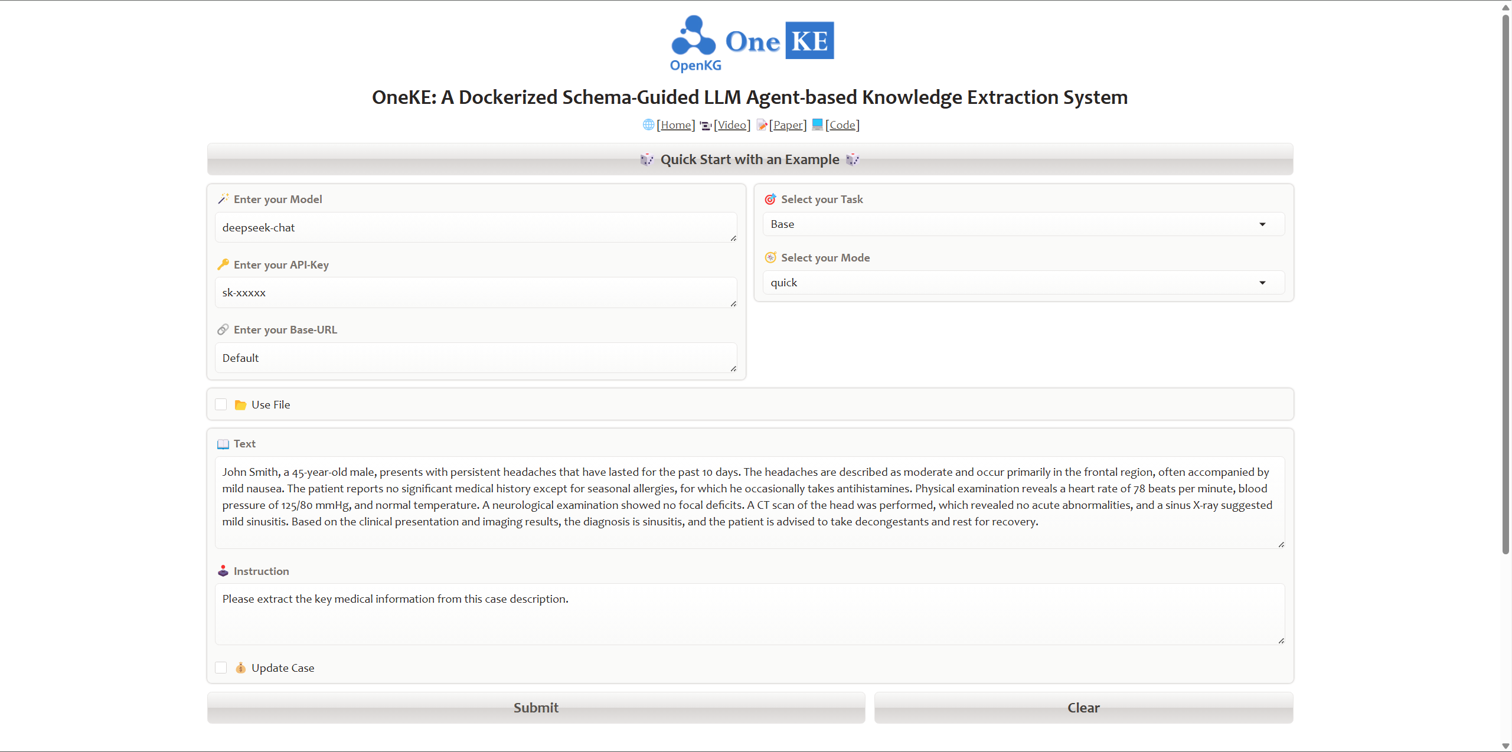Open the Select your Task dropdown
The height and width of the screenshot is (752, 1512).
[x=1023, y=224]
